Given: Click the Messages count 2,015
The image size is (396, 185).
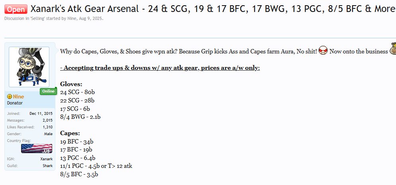Looking at the screenshot, I should (47, 120).
